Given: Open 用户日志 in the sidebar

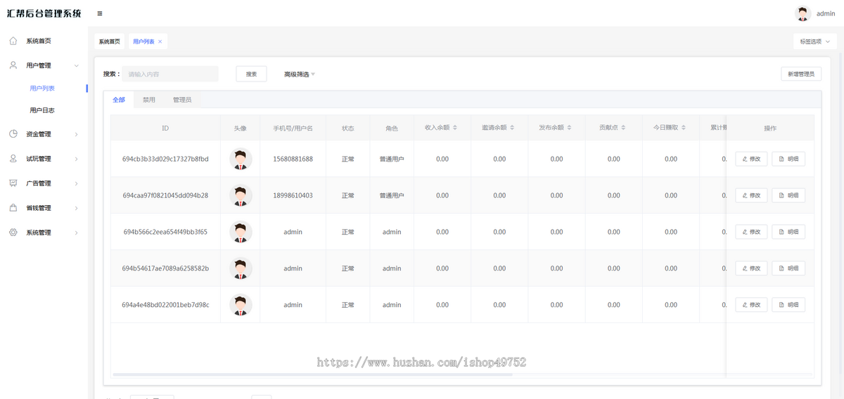Looking at the screenshot, I should pyautogui.click(x=42, y=110).
